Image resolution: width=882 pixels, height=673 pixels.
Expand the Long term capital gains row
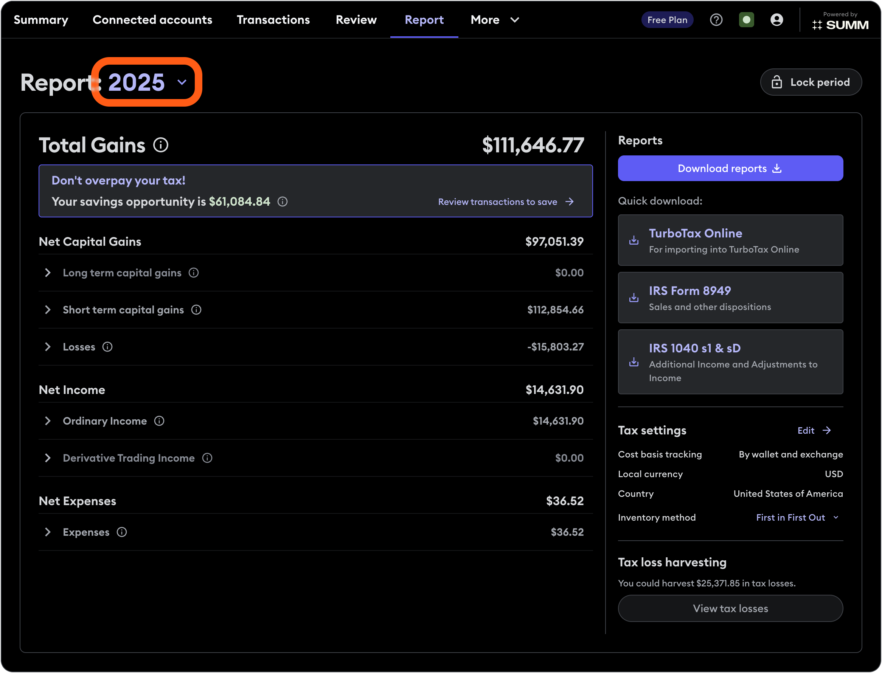47,273
